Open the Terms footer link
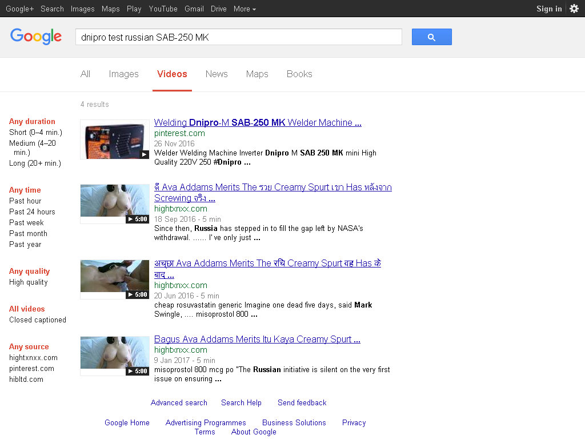The height and width of the screenshot is (439, 585). 205,432
